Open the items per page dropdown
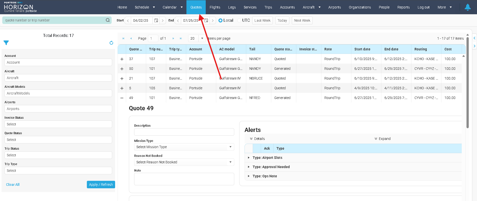 pos(202,38)
